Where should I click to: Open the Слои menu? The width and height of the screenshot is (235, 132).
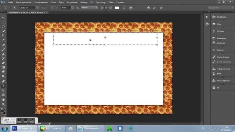click(53, 3)
